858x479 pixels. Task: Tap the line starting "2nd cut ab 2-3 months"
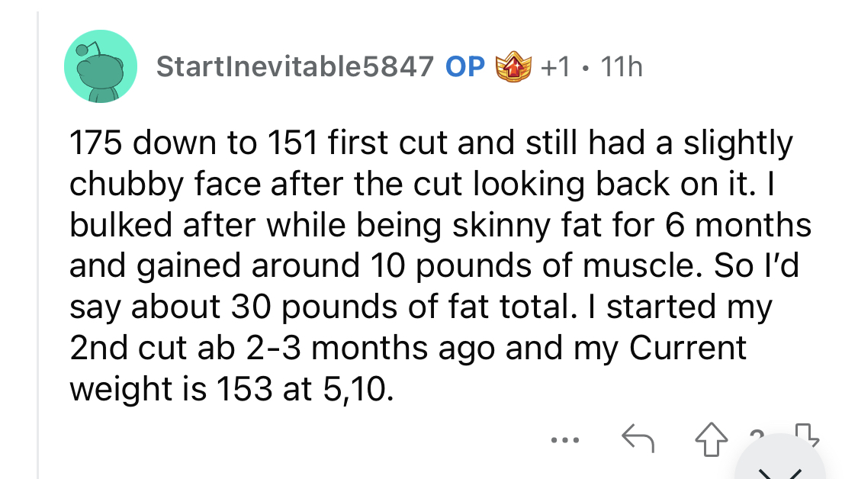pos(408,348)
